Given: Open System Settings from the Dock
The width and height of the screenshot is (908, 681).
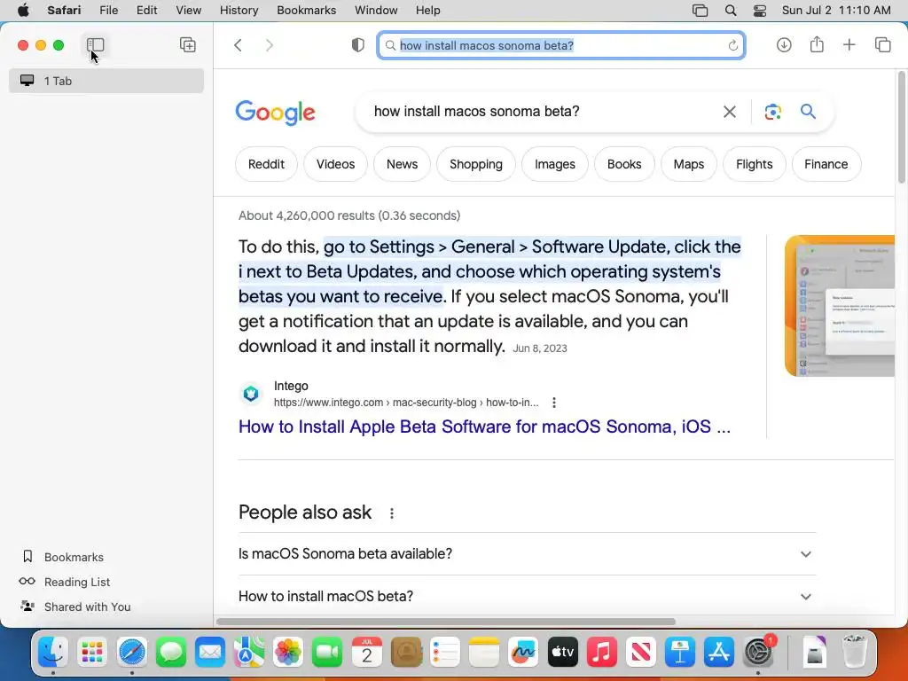Looking at the screenshot, I should pos(758,653).
